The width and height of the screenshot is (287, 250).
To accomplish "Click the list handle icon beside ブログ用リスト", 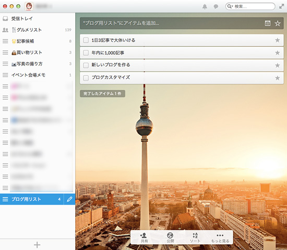I will (5, 199).
